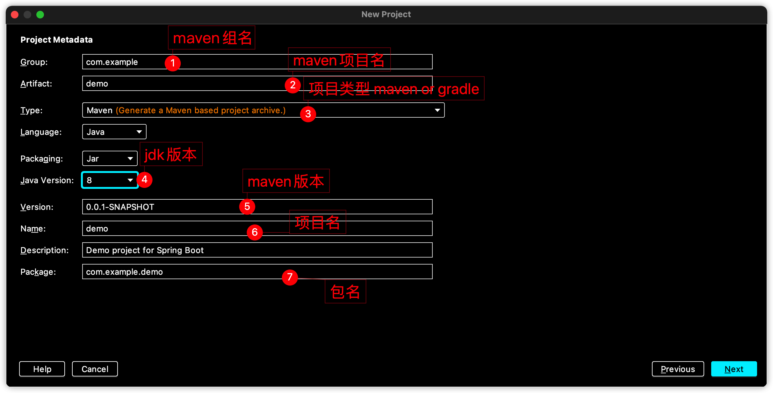Viewport: 773px width, 393px height.
Task: Open the Java Version dropdown
Action: point(110,180)
